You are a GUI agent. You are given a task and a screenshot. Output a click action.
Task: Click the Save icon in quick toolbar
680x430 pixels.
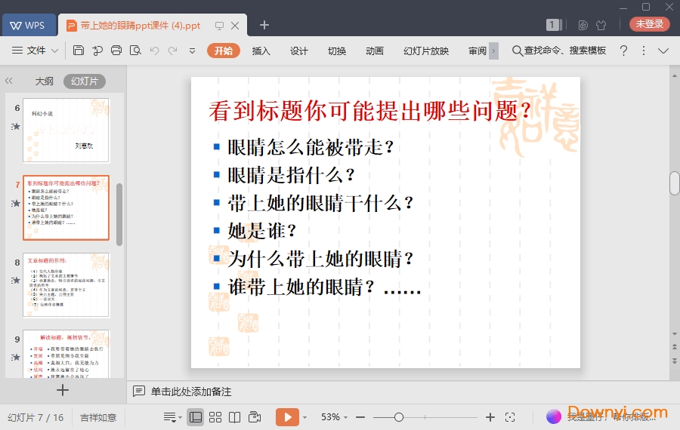pyautogui.click(x=79, y=51)
